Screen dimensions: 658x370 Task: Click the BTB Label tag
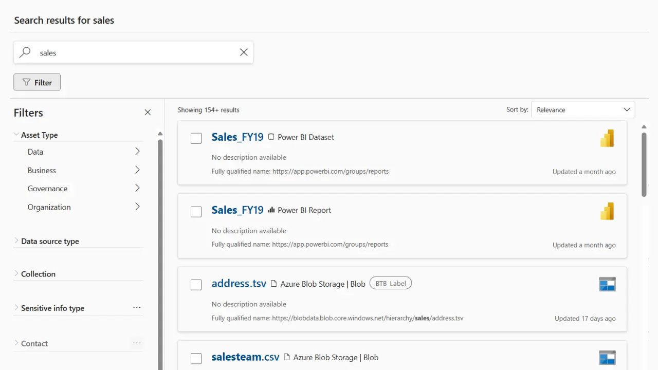(391, 283)
